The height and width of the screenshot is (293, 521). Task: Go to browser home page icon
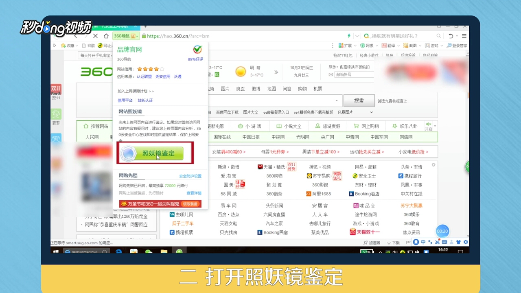tap(106, 36)
